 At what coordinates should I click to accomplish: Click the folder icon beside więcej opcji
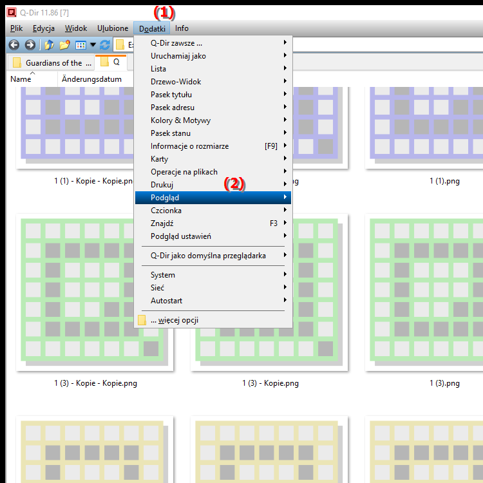pyautogui.click(x=142, y=320)
